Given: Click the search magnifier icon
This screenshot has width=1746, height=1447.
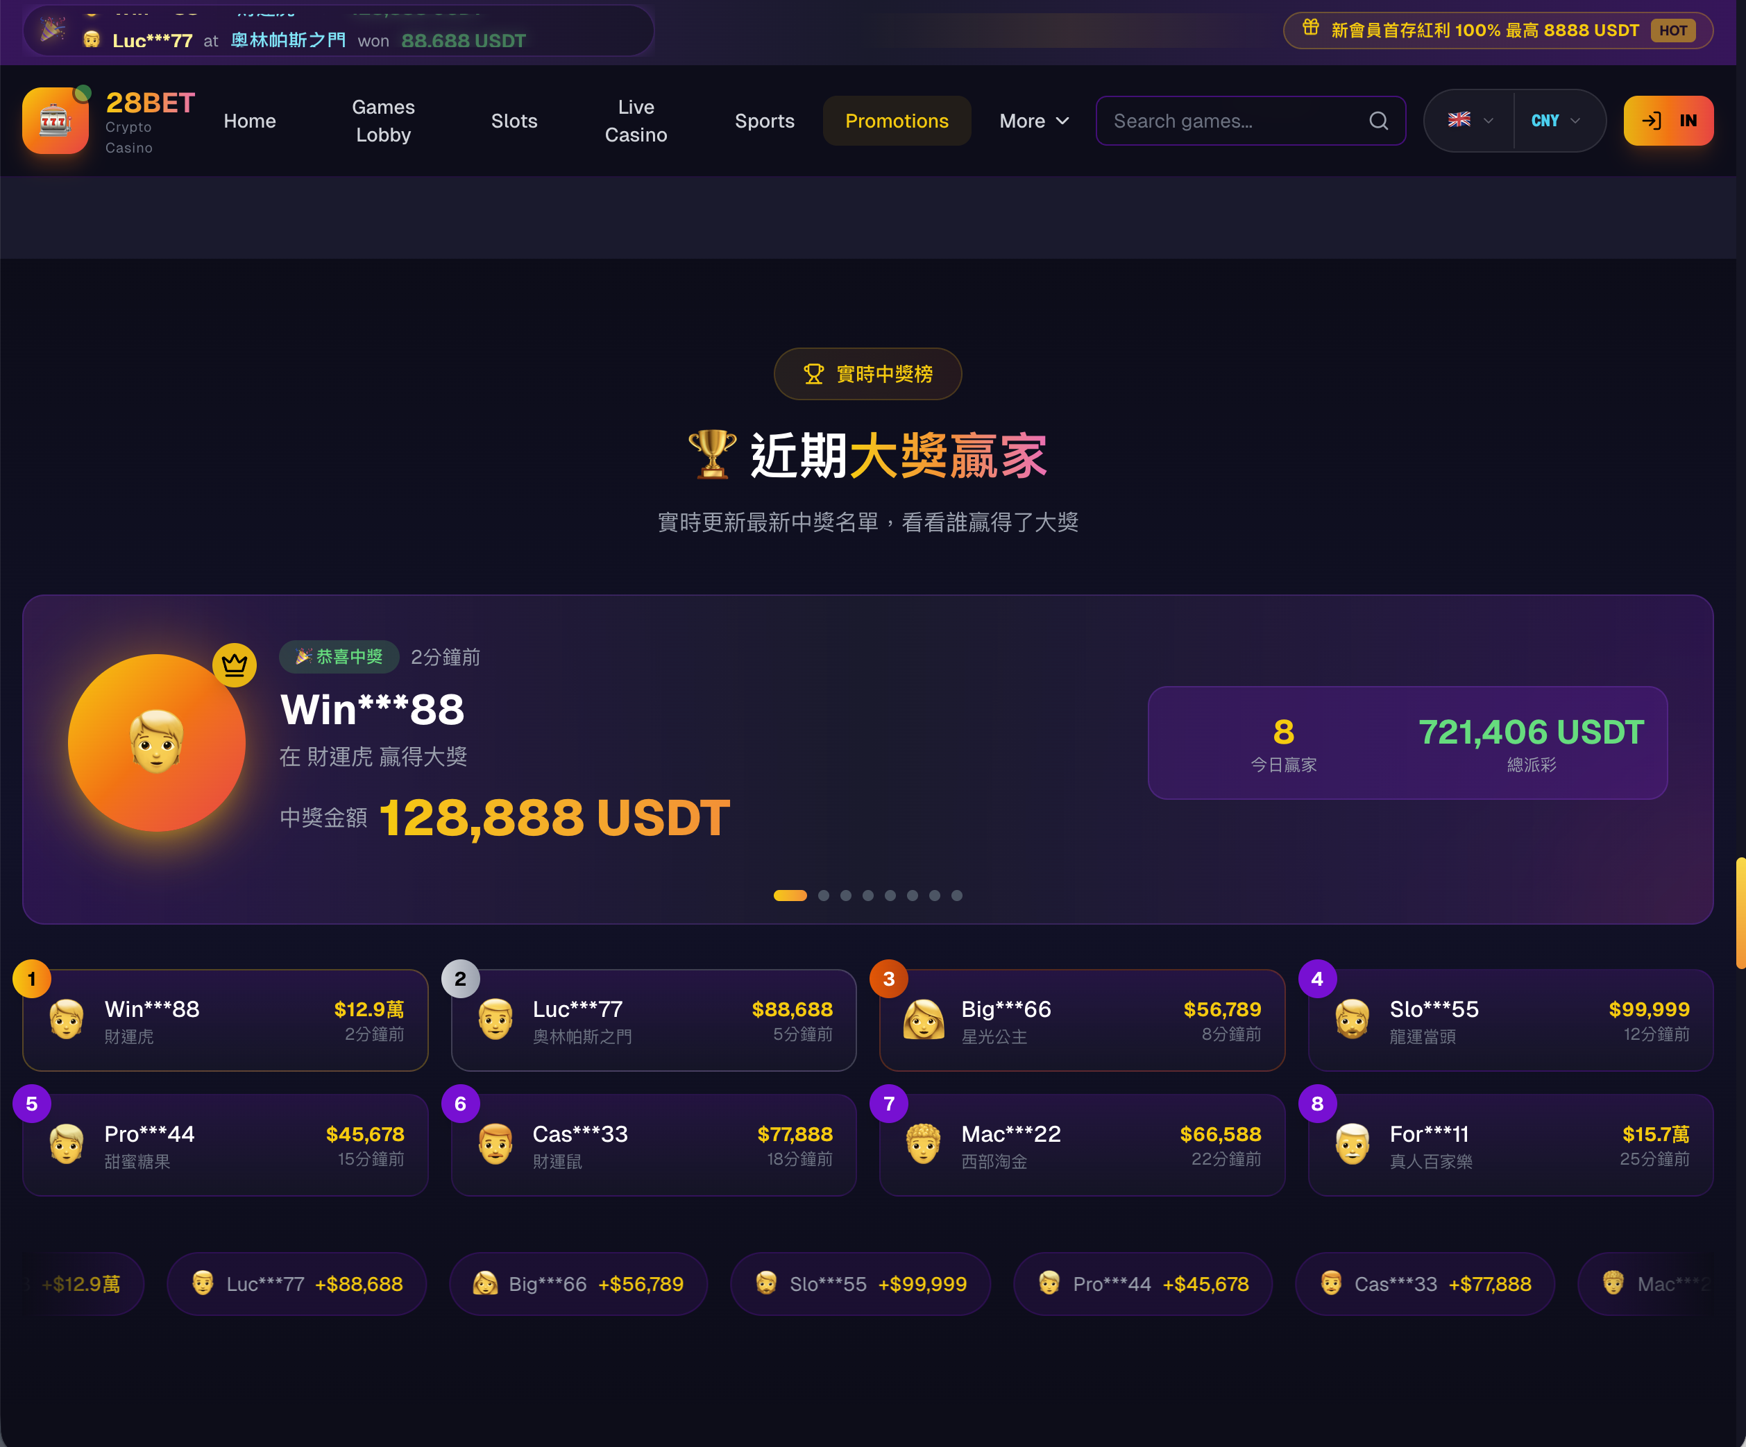Looking at the screenshot, I should [x=1378, y=121].
